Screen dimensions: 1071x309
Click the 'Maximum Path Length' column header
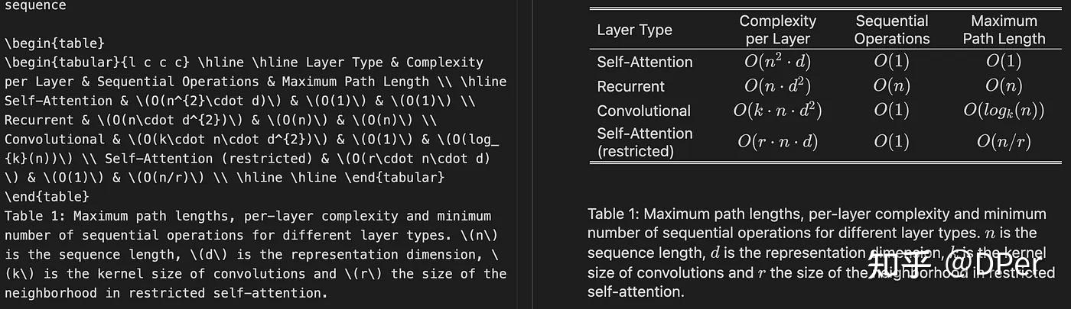pyautogui.click(x=1004, y=30)
